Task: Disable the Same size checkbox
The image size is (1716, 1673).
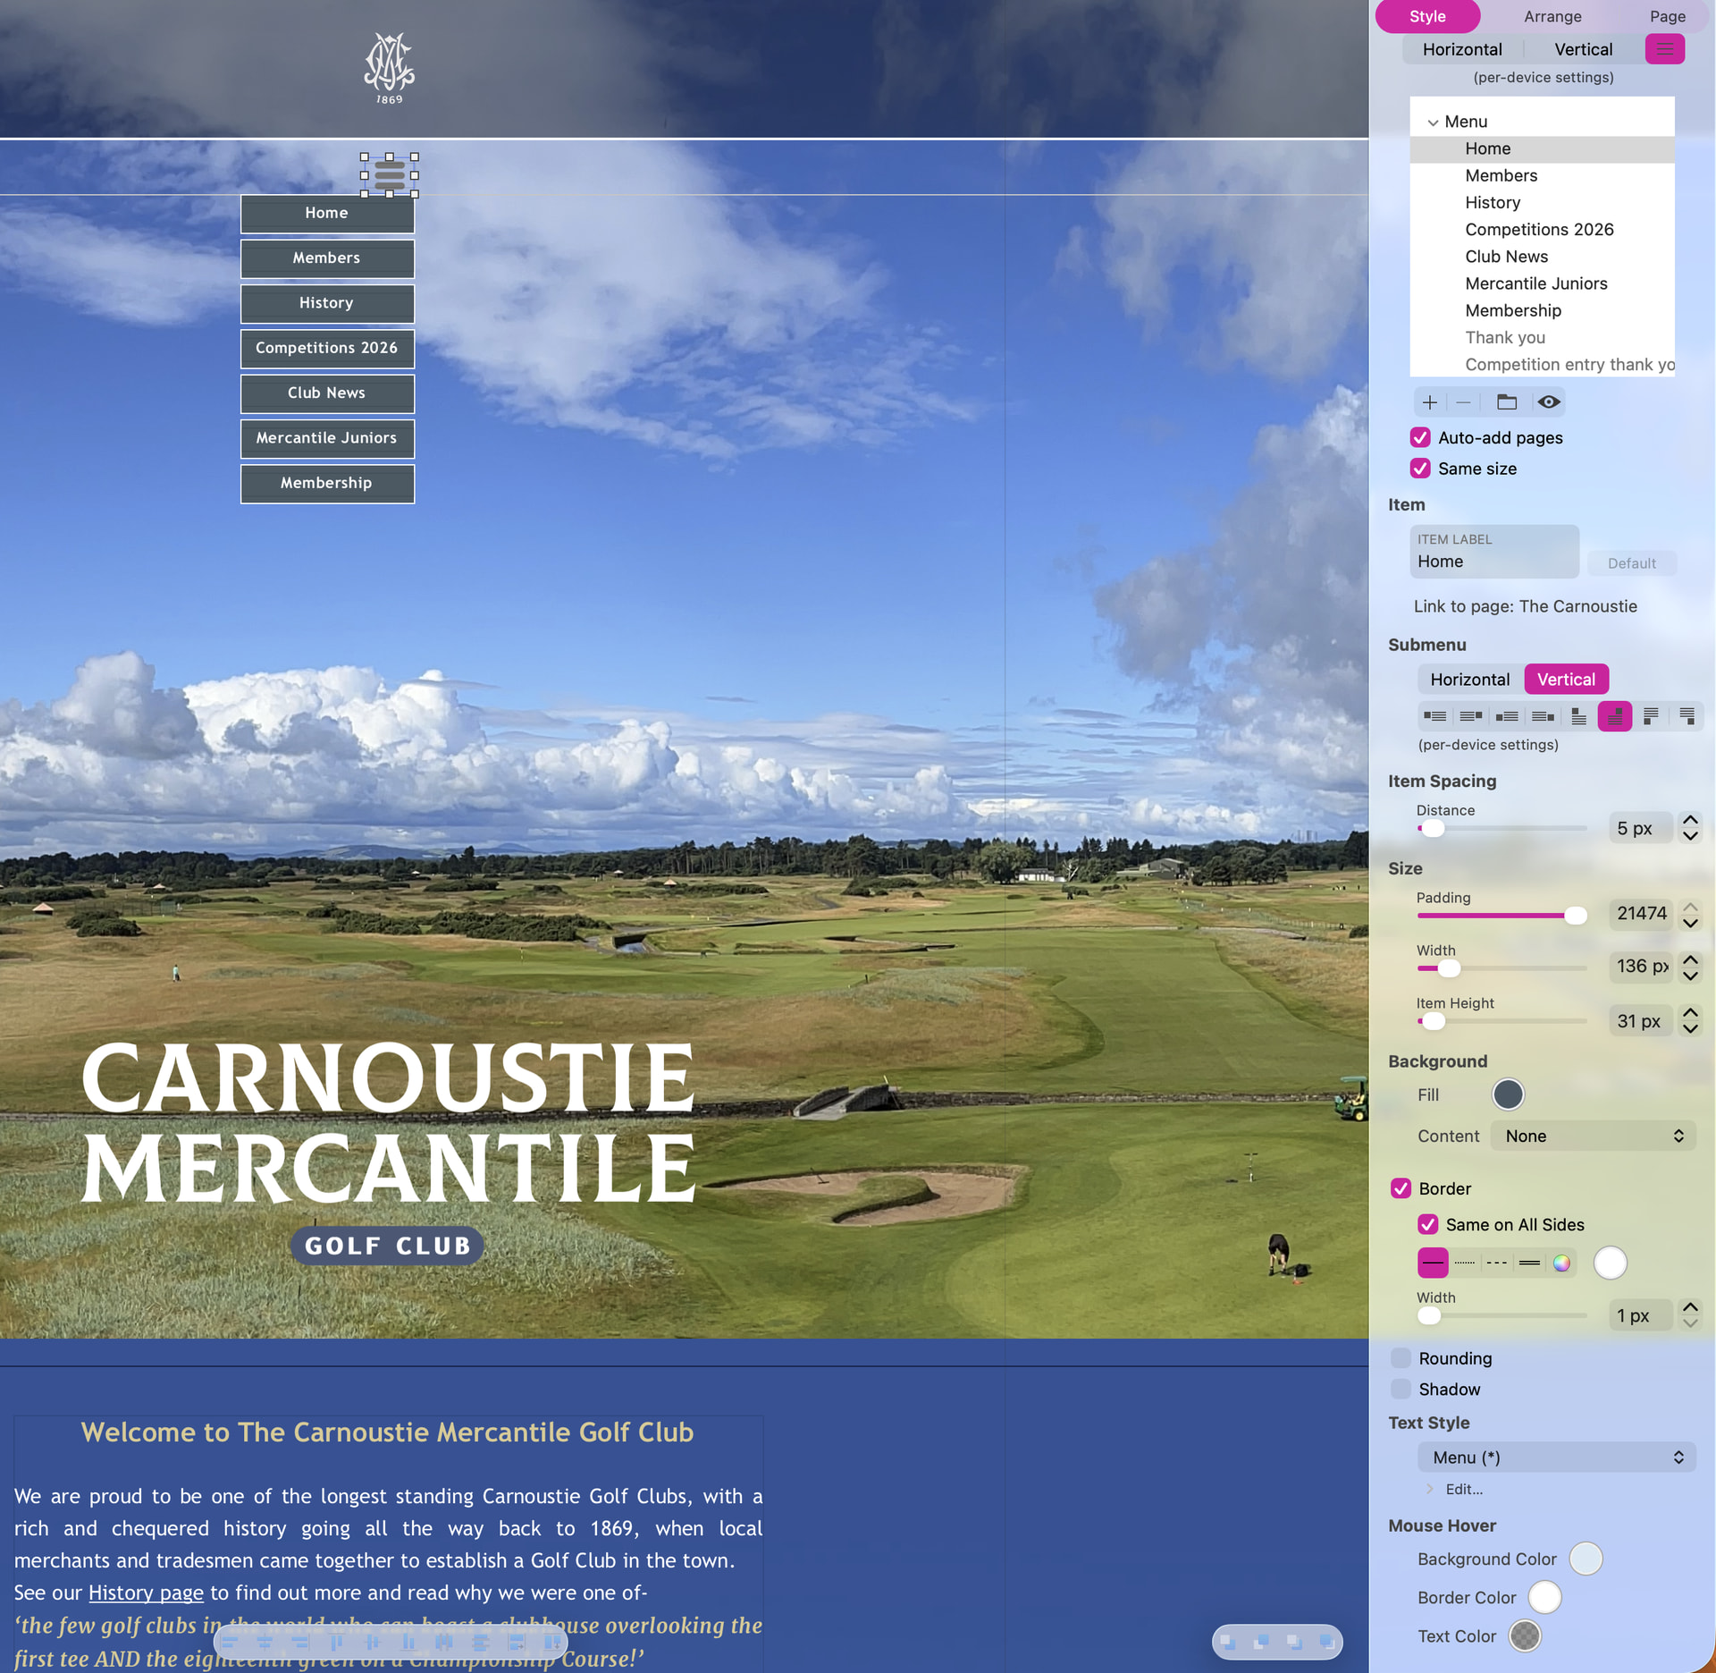Action: [1420, 469]
